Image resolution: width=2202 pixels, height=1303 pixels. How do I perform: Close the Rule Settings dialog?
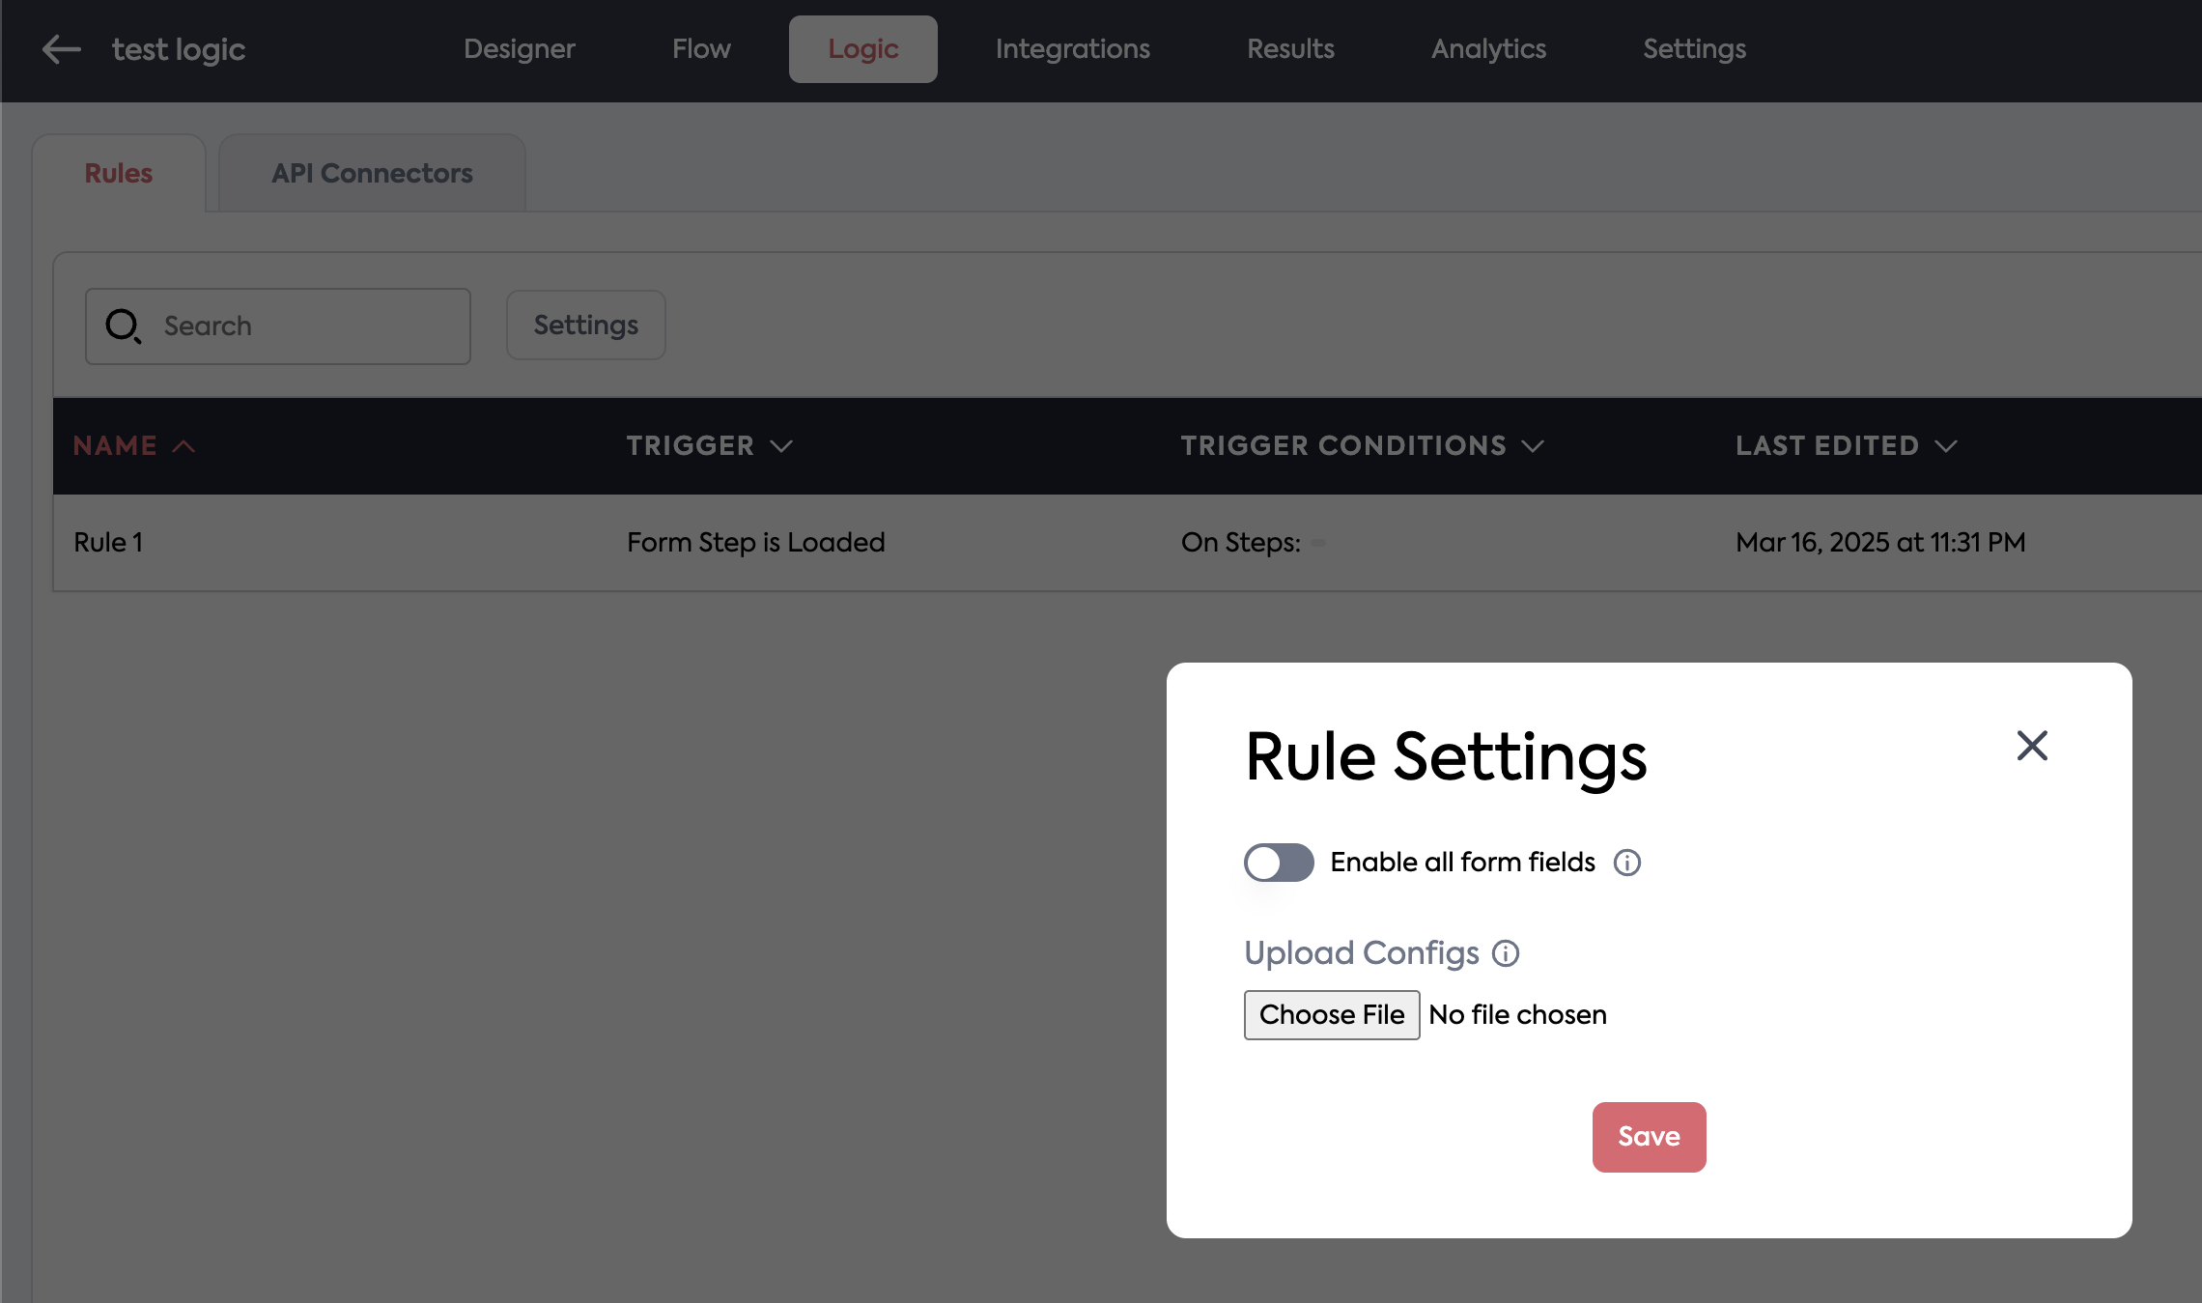point(2032,746)
